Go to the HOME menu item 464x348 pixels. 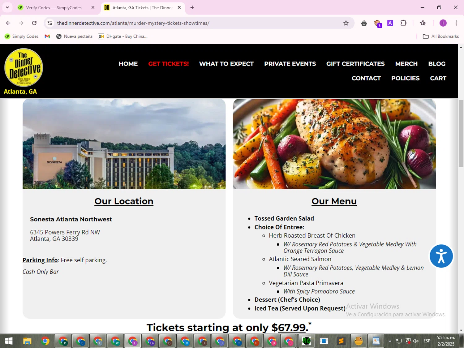tap(128, 64)
